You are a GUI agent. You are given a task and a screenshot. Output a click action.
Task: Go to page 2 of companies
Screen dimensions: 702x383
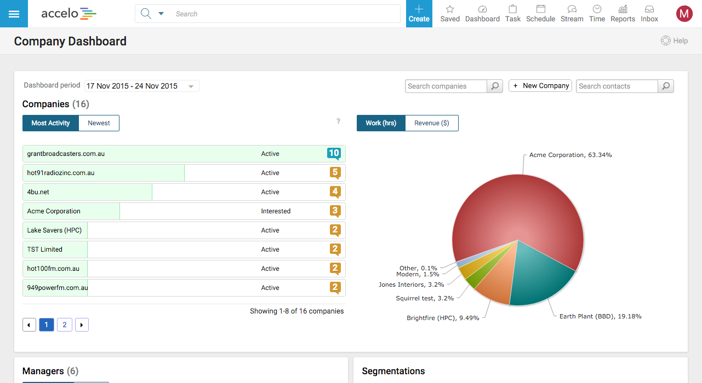(64, 325)
